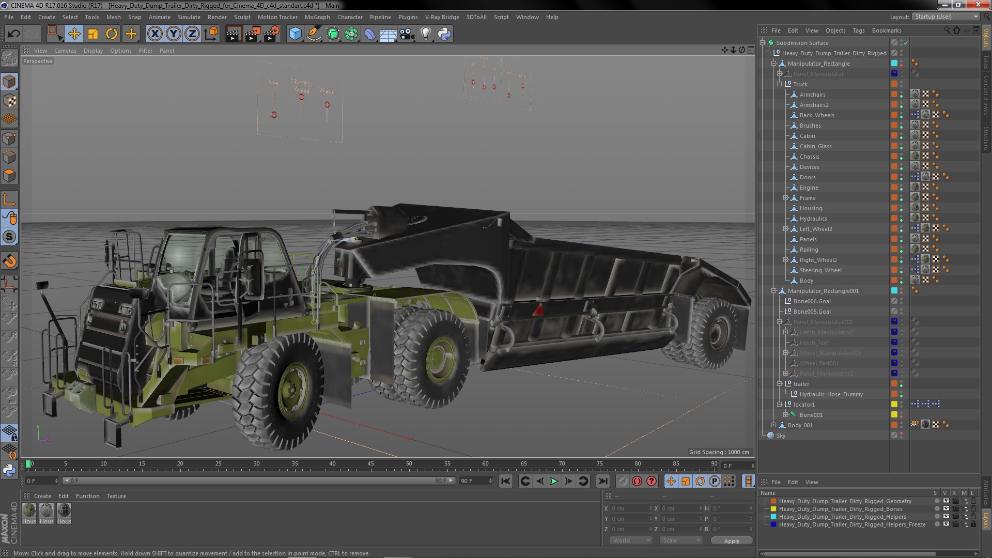Click the Undo arrow icon
Image resolution: width=992 pixels, height=558 pixels.
pos(13,34)
